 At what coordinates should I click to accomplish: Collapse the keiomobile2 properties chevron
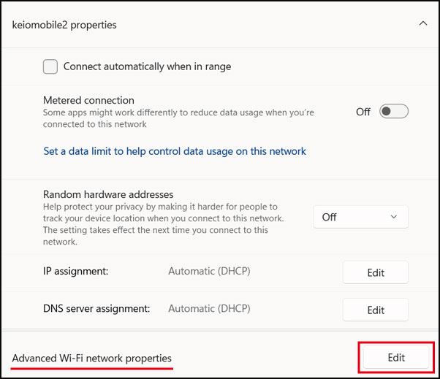(x=422, y=24)
